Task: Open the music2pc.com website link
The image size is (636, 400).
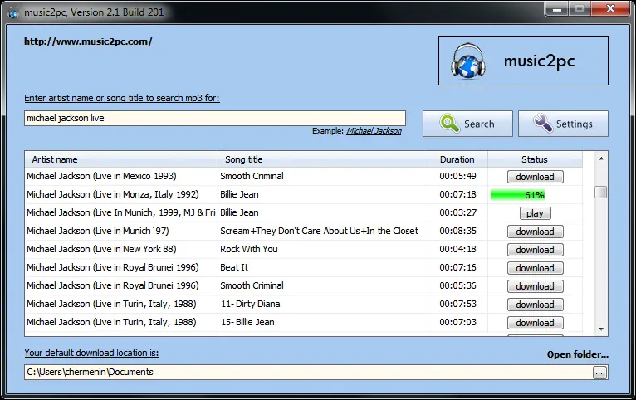Action: click(x=88, y=41)
